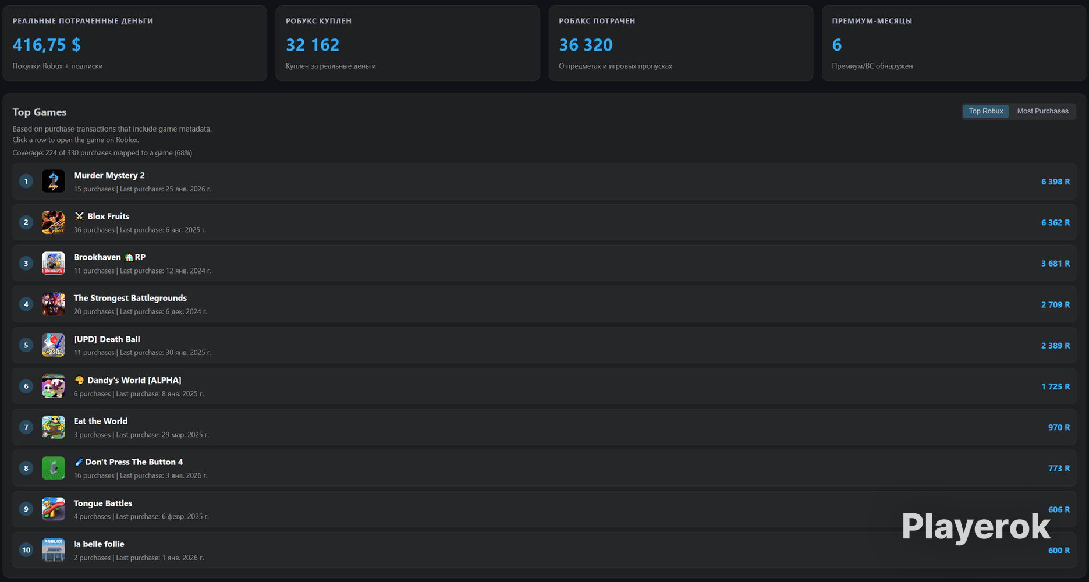This screenshot has width=1089, height=582.
Task: Open the [UPD] Death Ball title link
Action: pos(107,339)
